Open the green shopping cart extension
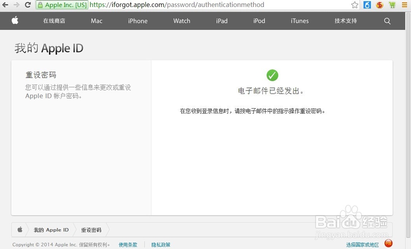The height and width of the screenshot is (249, 411). [392, 5]
